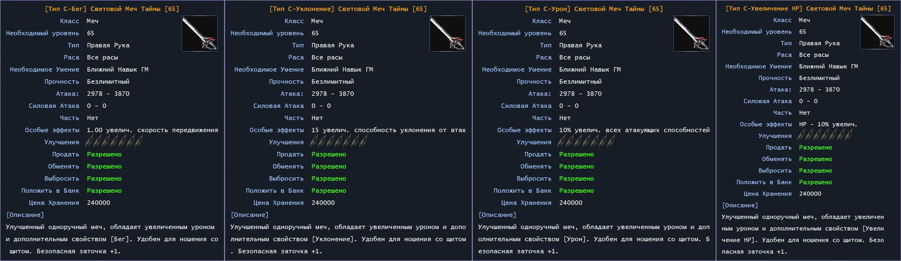Click 'Безлимитный' durability in the Бег tooltip
Screen dimensions: 901x261
(108, 81)
